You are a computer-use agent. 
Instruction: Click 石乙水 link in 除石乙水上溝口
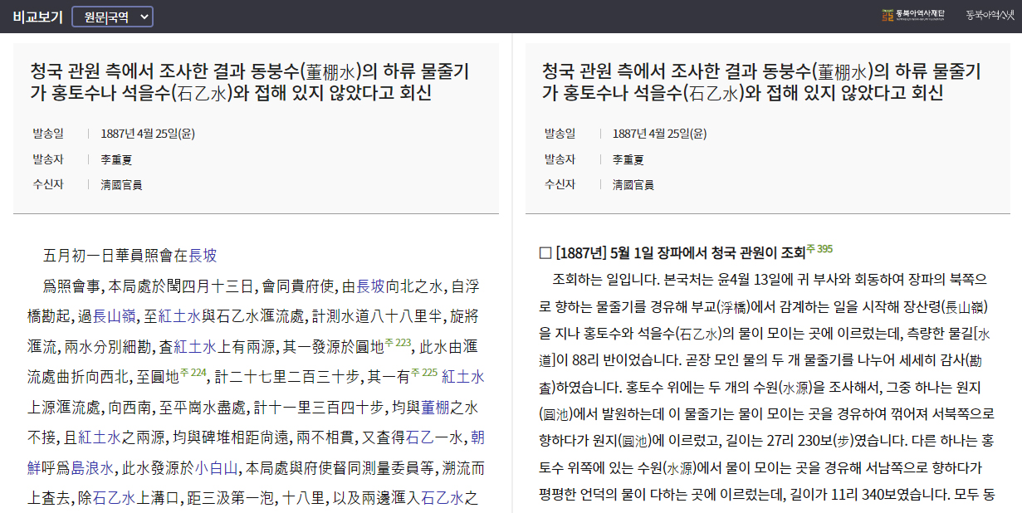[112, 497]
